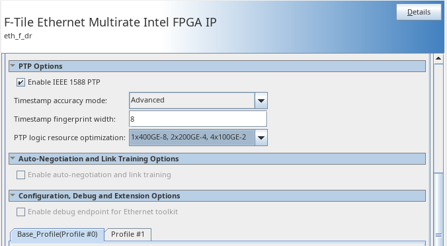Open Timestamp accuracy mode dropdown arrow
Screen dimensions: 447x246
click(x=261, y=101)
